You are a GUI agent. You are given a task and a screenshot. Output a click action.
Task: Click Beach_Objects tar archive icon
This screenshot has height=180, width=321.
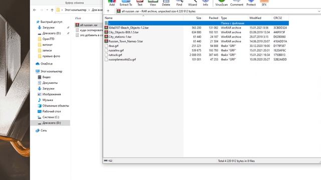click(106, 27)
